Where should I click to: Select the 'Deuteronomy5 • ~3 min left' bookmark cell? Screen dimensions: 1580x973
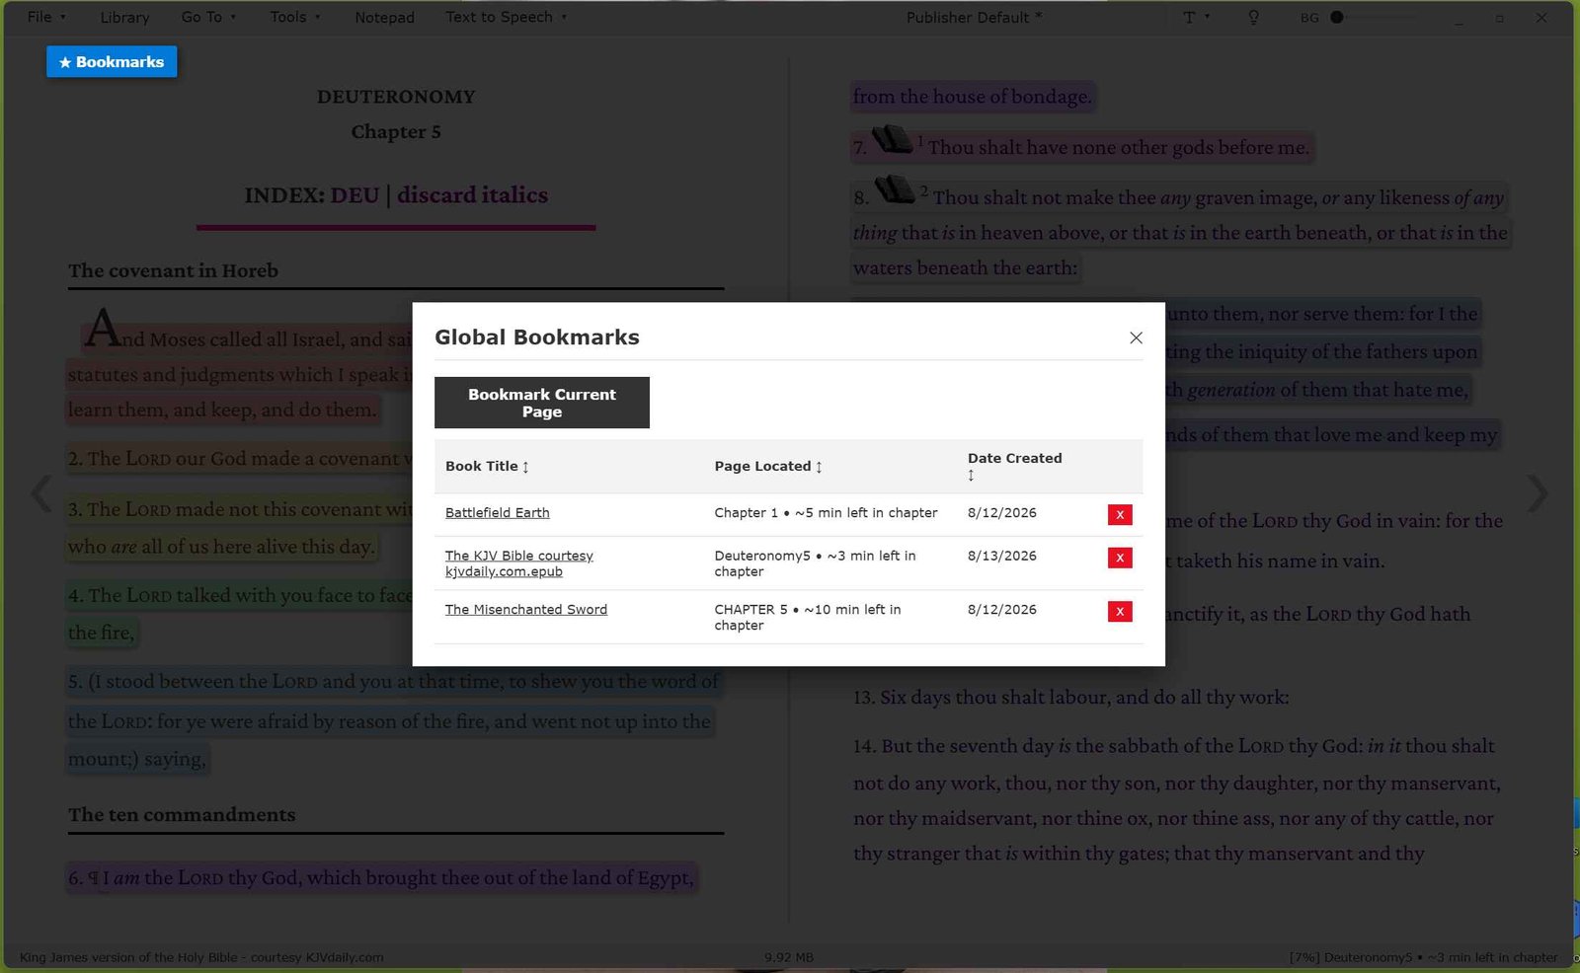[x=815, y=563]
